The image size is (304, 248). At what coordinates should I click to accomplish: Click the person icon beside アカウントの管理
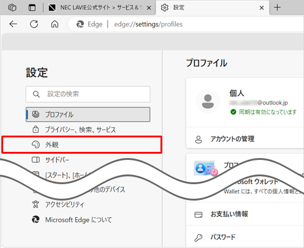(198, 139)
